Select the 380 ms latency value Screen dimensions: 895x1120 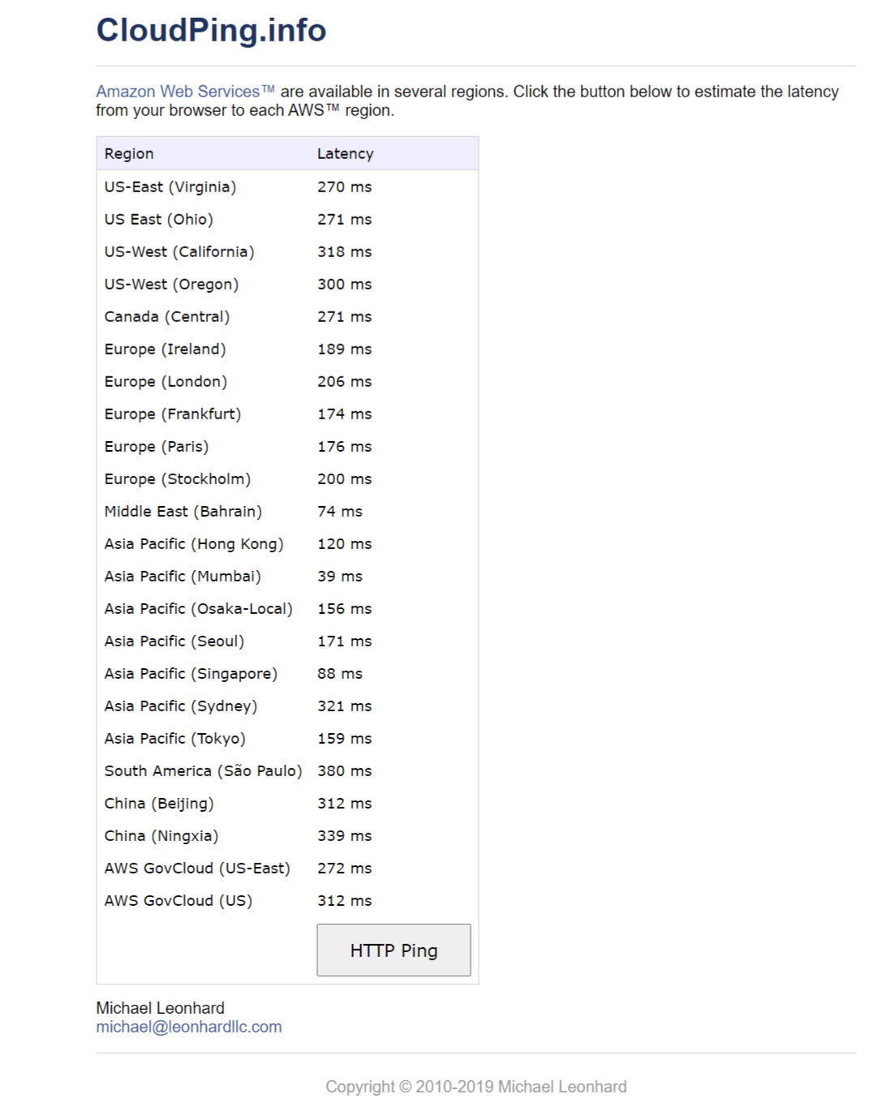344,771
